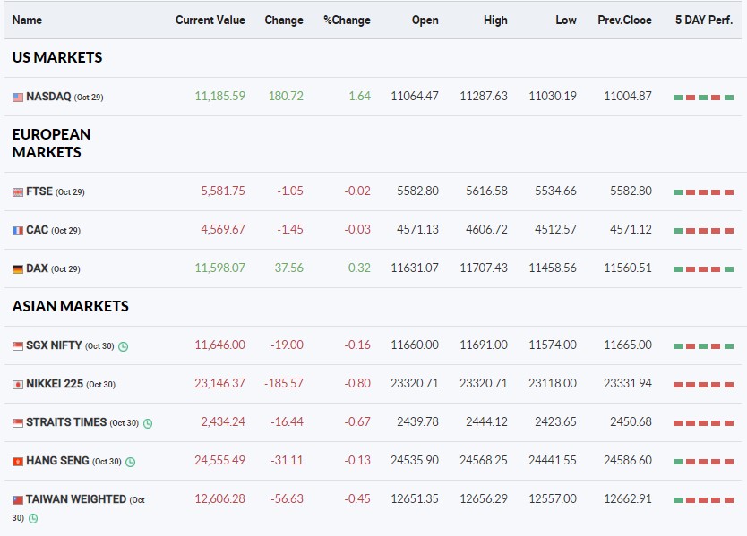Click NIKKEI 225 open value 23320.71

[x=415, y=383]
